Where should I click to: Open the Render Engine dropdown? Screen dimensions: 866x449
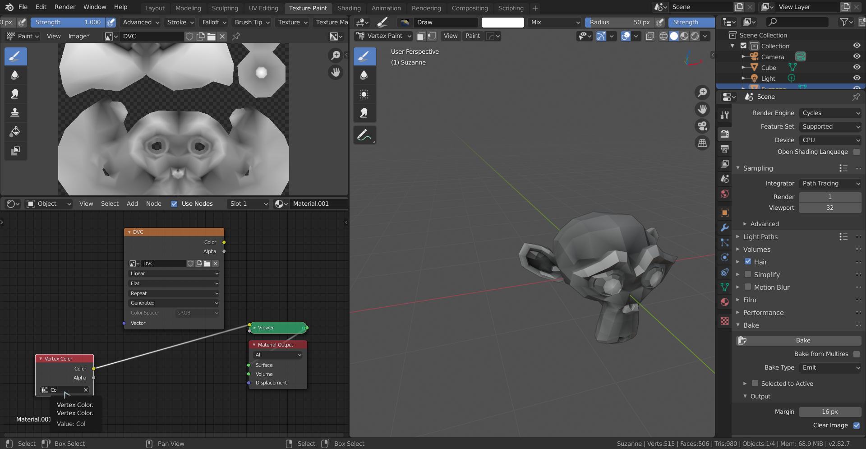click(x=830, y=113)
